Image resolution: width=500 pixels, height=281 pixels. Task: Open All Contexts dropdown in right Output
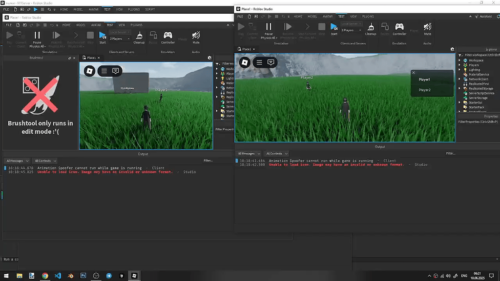[277, 154]
